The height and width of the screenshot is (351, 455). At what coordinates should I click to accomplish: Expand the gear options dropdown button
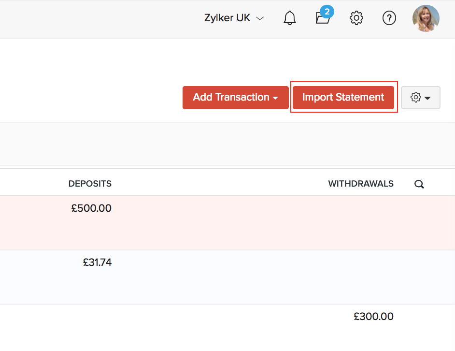click(420, 98)
